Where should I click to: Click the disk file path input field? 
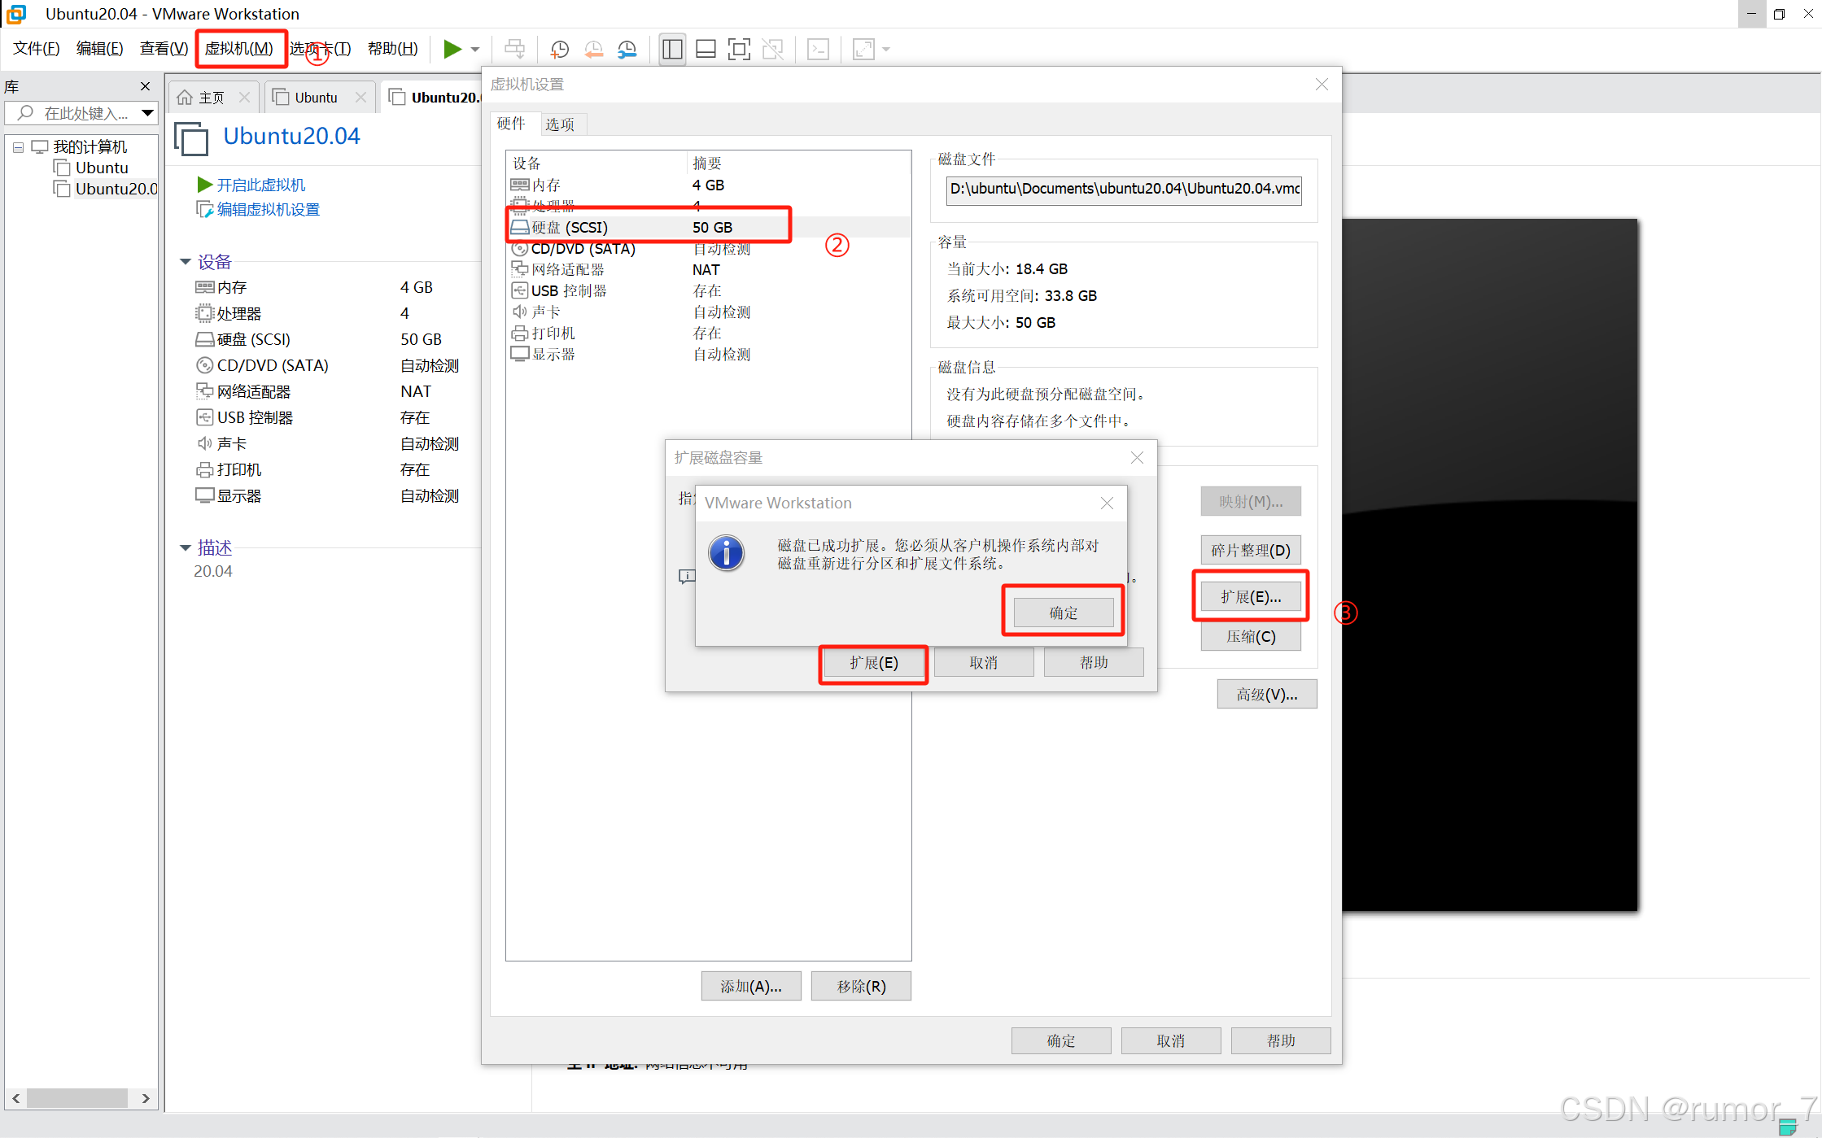coord(1123,189)
